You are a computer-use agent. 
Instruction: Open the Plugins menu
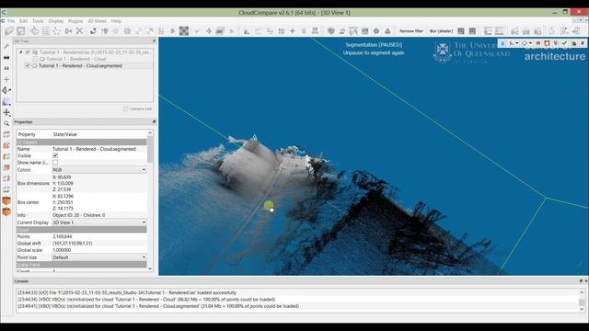[75, 21]
